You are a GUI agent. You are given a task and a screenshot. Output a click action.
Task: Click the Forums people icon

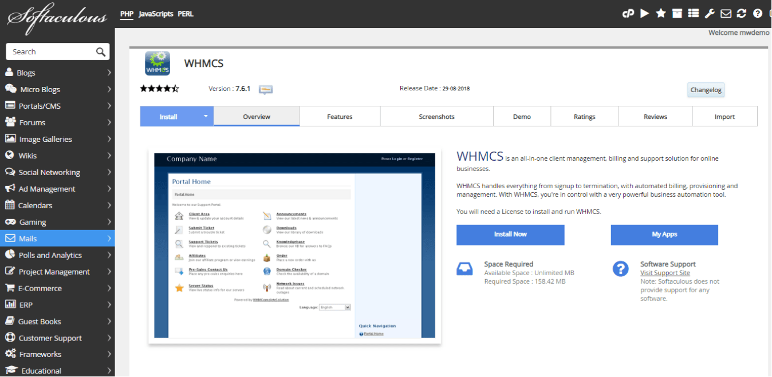tap(10, 122)
